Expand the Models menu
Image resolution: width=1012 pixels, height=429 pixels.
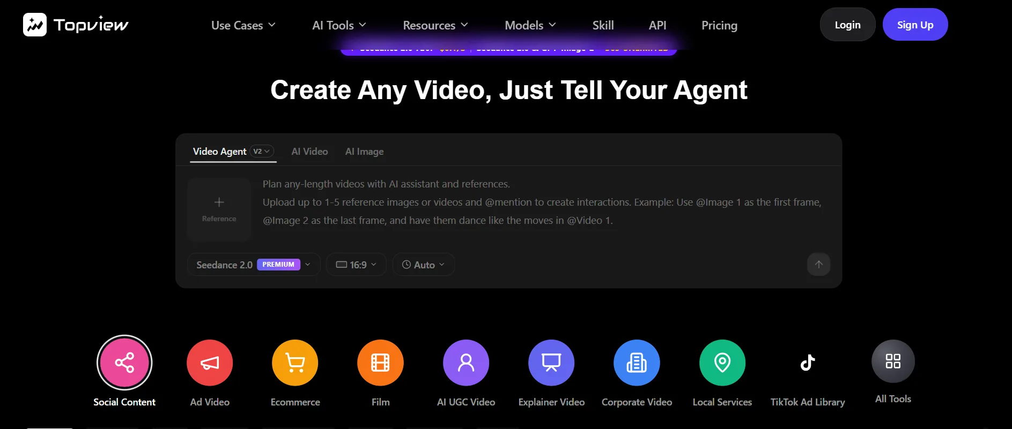tap(530, 25)
